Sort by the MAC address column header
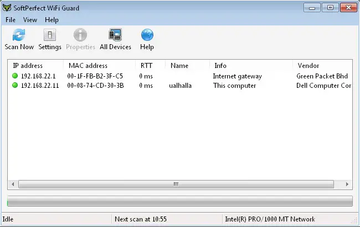 point(99,66)
